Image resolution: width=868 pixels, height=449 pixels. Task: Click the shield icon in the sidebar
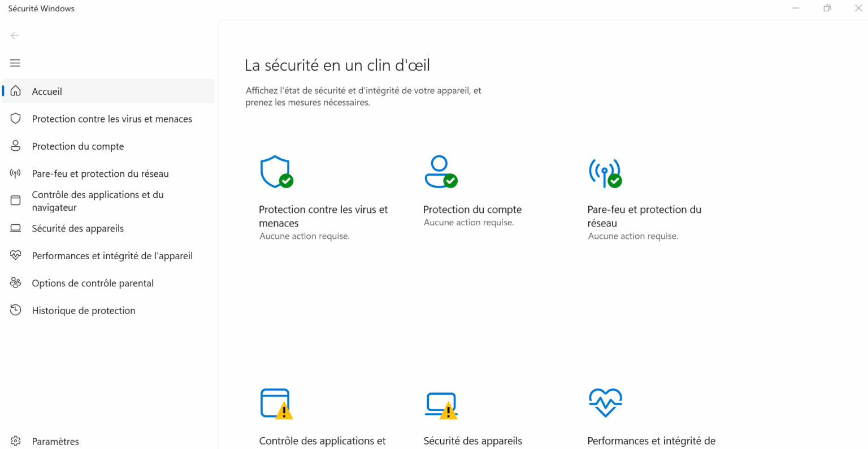click(16, 119)
